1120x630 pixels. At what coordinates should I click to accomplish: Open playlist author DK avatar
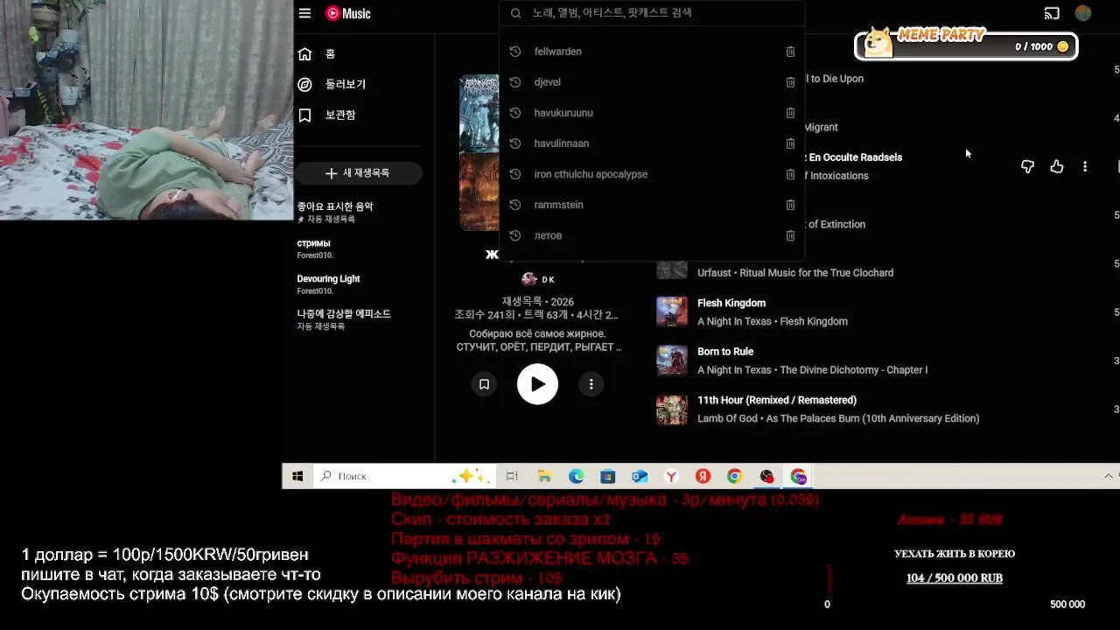click(529, 279)
